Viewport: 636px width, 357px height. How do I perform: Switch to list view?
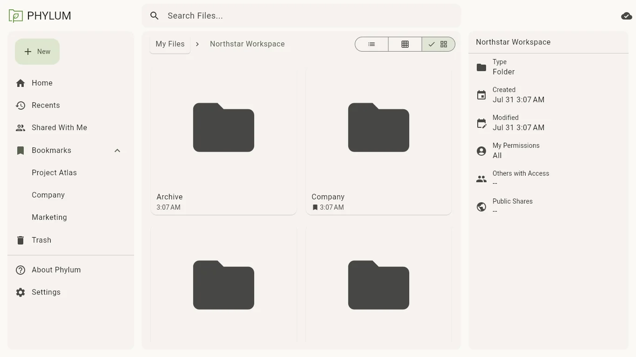coord(372,44)
